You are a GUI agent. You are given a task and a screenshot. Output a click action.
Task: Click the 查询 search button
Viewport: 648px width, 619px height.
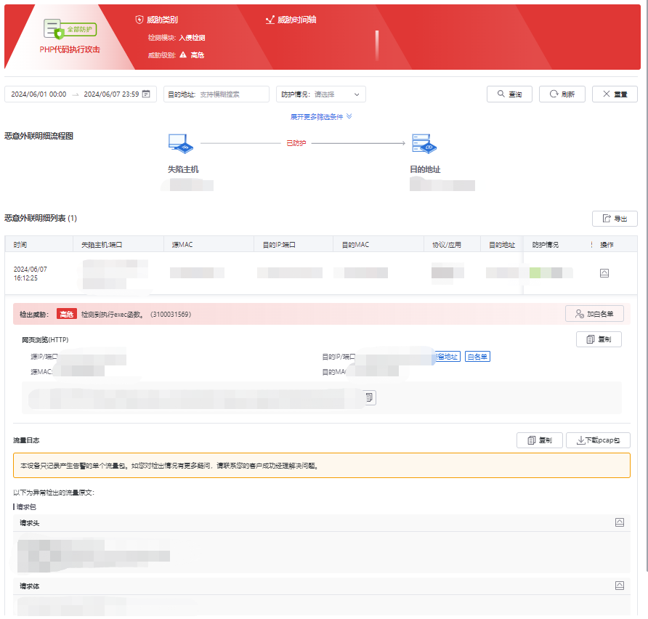[509, 94]
